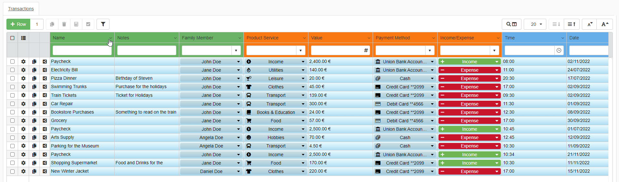Open the Notes column header menu
The width and height of the screenshot is (619, 182).
tap(175, 38)
